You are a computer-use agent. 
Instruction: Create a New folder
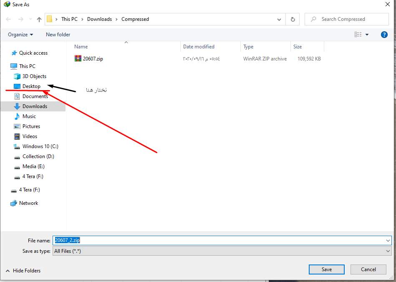[58, 35]
